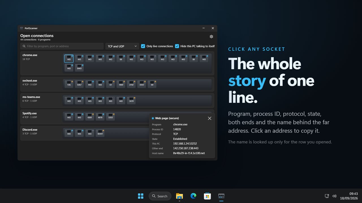
Task: Select the svchost.exe program label
Action: 30,81
